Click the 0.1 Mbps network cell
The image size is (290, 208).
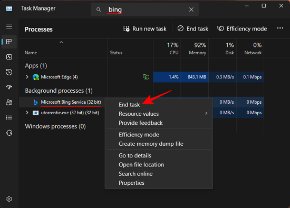pyautogui.click(x=250, y=77)
